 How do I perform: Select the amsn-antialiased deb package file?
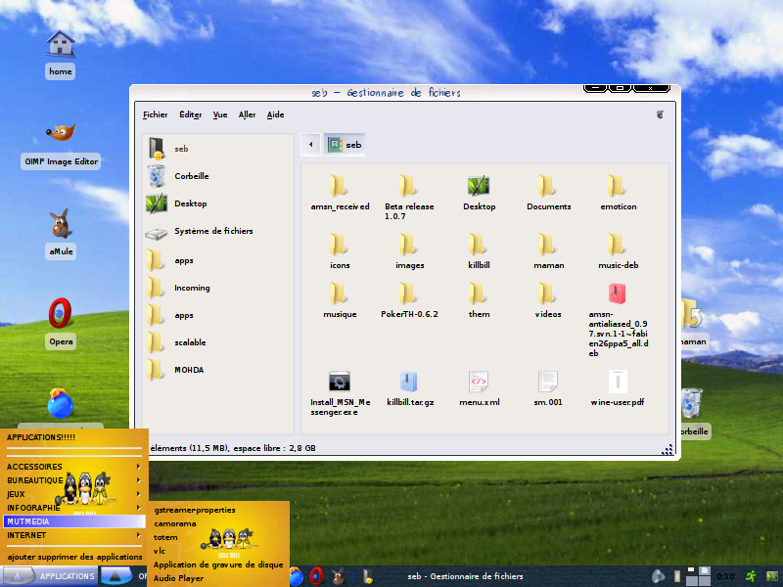[x=619, y=320]
